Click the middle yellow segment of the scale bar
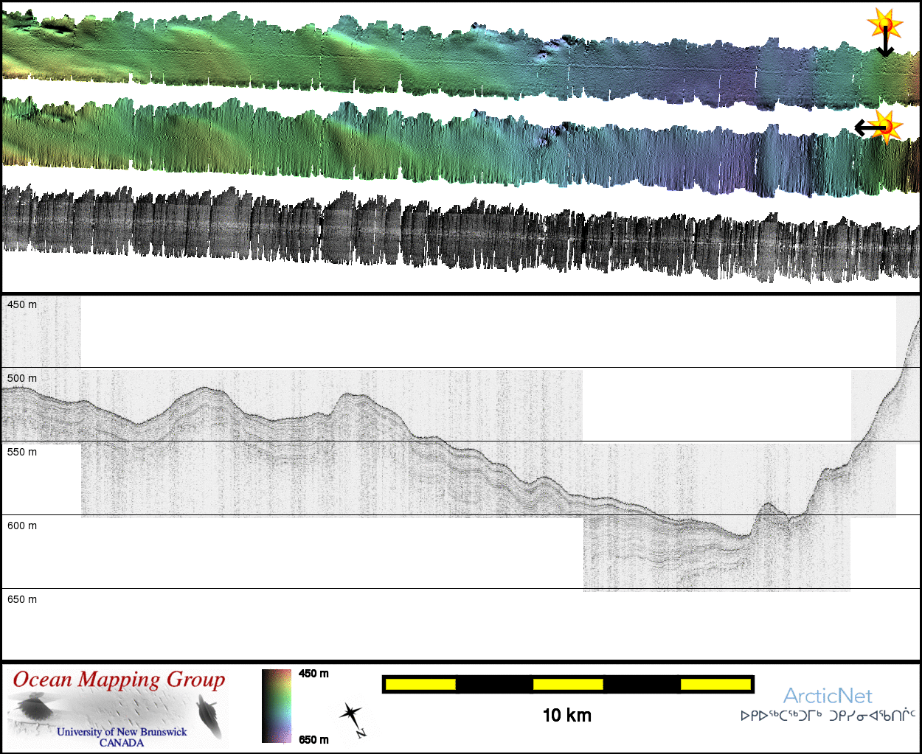The image size is (922, 754). tap(568, 685)
